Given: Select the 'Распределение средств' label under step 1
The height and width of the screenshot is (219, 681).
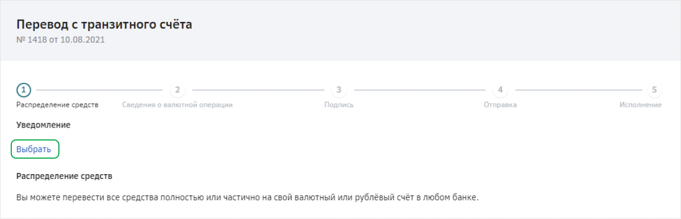Looking at the screenshot, I should (57, 105).
